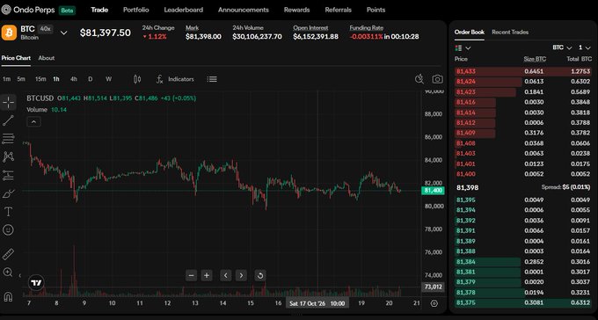This screenshot has height=320, width=598.
Task: Click the 81,400 current price axis label
Action: coord(433,191)
